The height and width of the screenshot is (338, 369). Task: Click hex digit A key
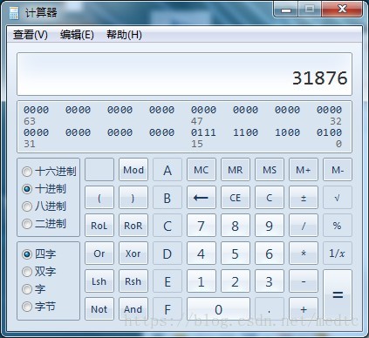tap(167, 170)
